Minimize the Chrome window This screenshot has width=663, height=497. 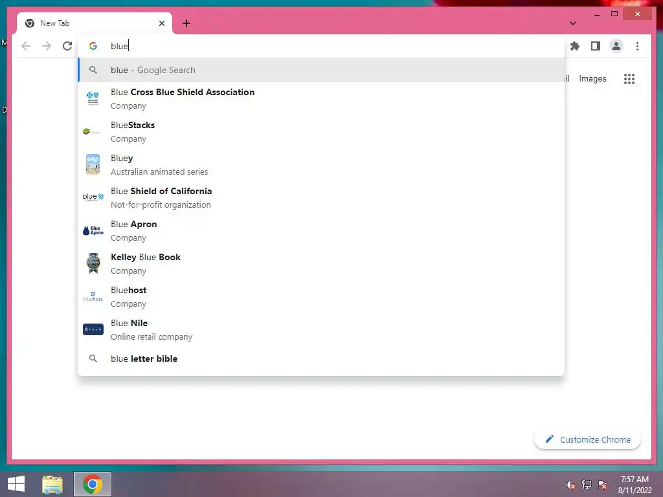(596, 14)
